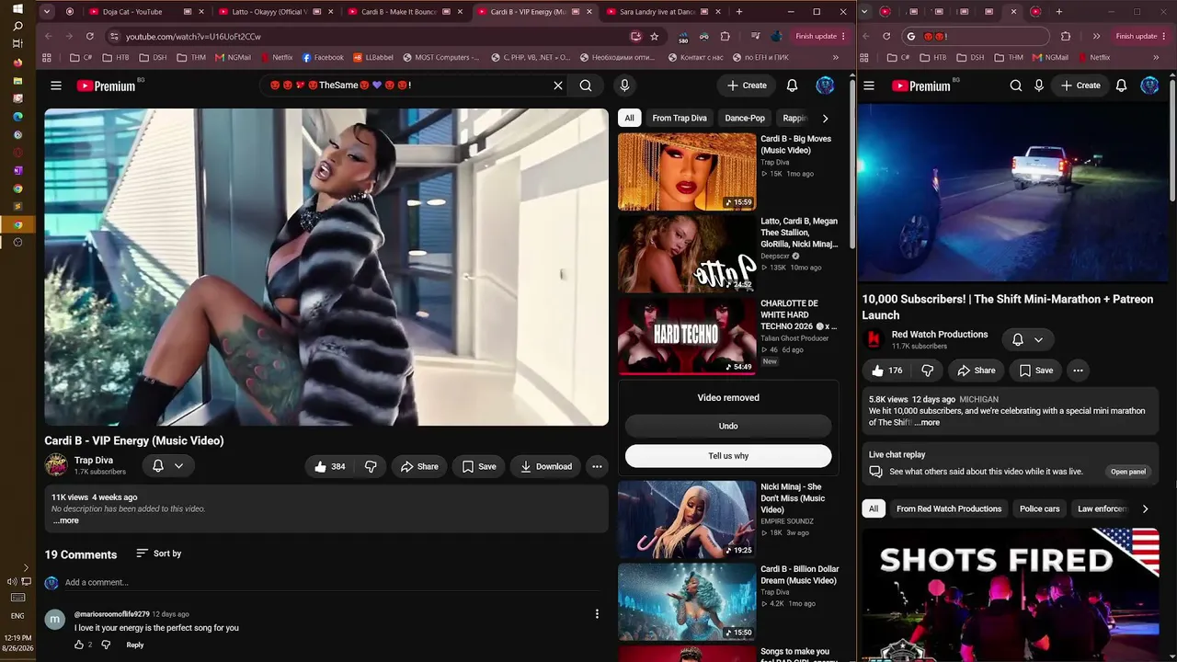
Task: Go back in left browser window
Action: click(x=48, y=36)
